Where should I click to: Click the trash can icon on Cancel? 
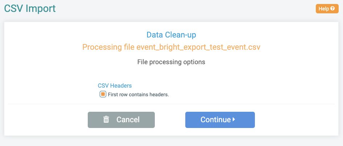pyautogui.click(x=106, y=119)
